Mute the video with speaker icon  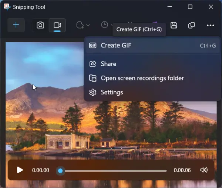(204, 170)
